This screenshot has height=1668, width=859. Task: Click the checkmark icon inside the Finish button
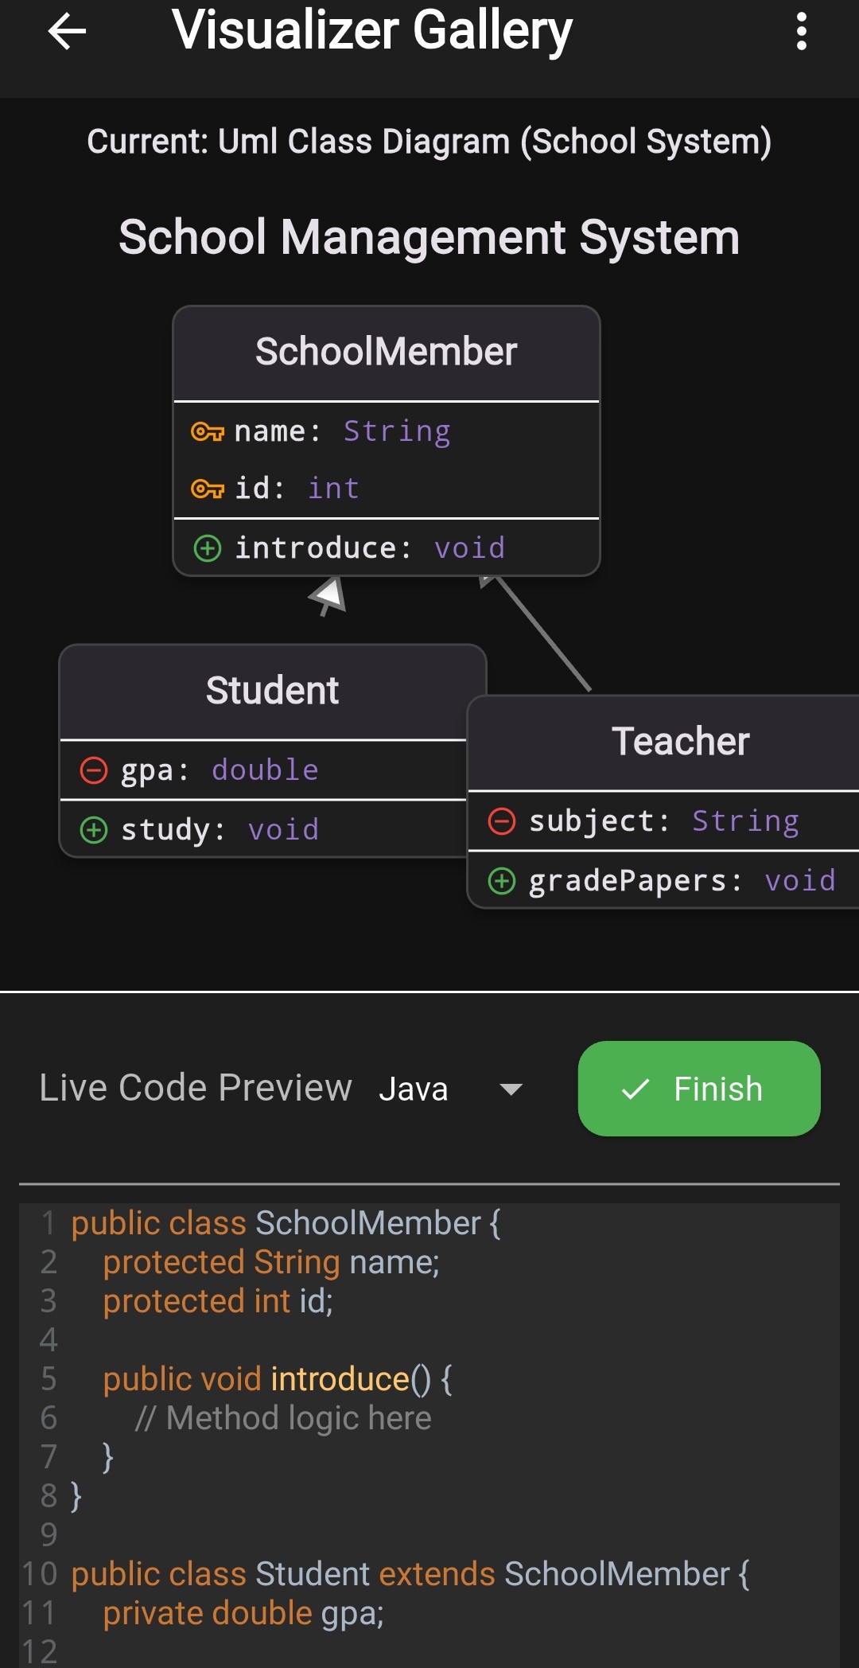636,1088
